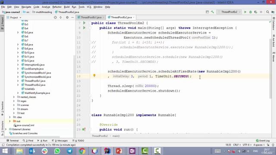Expand the Ex5.java tree node

(x=18, y=32)
